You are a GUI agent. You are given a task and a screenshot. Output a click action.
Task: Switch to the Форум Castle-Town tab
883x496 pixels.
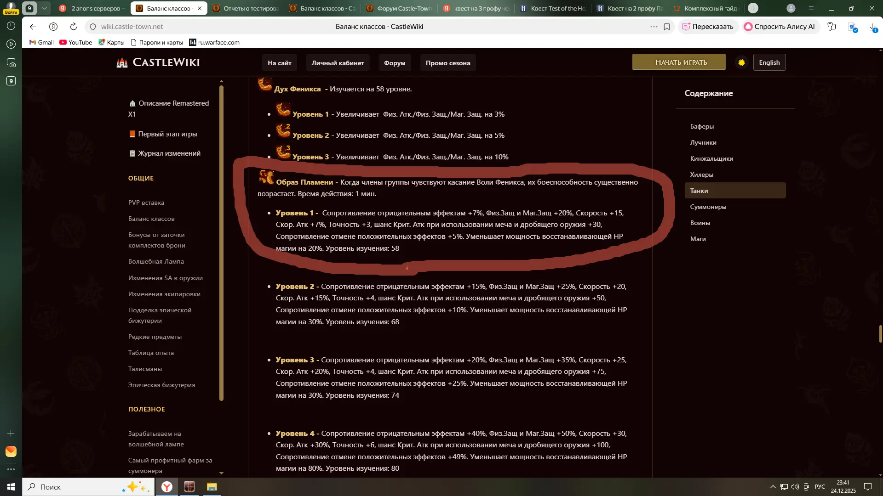pos(399,8)
